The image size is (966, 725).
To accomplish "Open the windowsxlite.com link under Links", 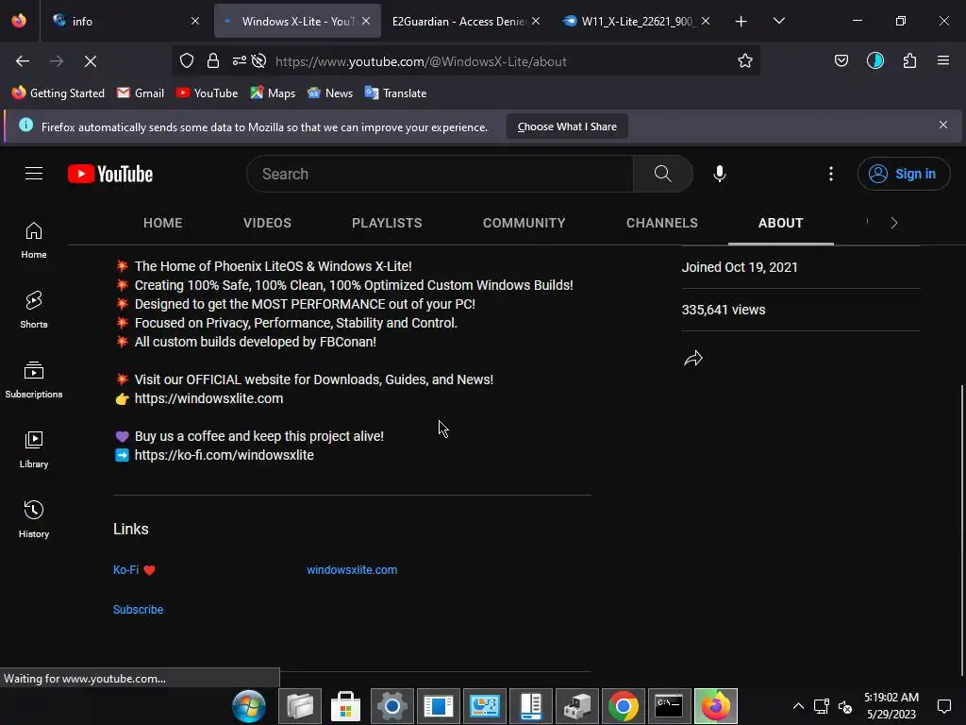I will pos(352,569).
